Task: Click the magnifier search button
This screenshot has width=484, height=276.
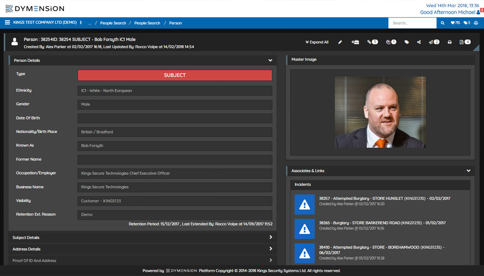Action: click(442, 23)
